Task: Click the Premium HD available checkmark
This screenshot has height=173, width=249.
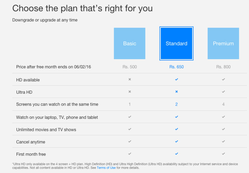Action: (x=223, y=79)
